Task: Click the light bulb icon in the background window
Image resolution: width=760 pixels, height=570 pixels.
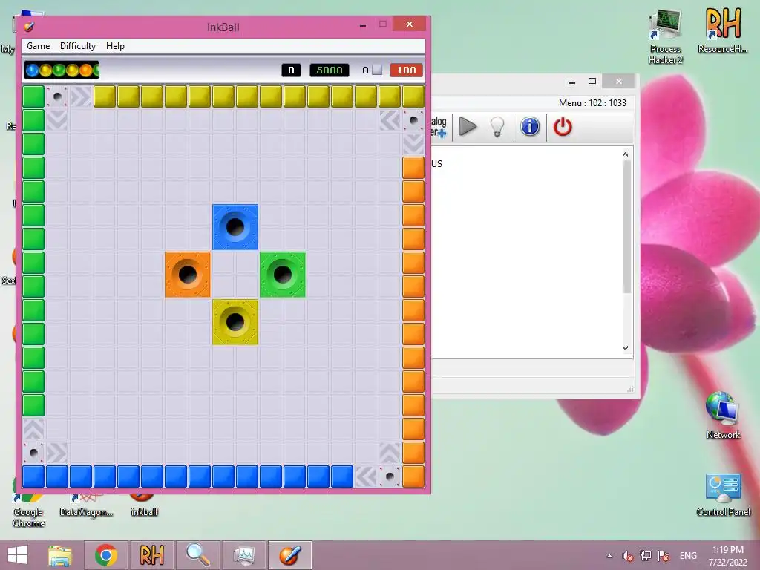Action: point(497,127)
